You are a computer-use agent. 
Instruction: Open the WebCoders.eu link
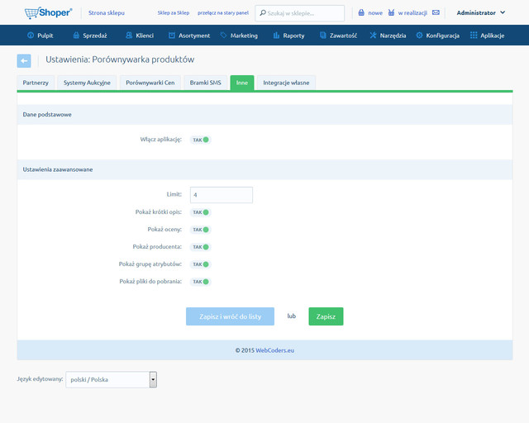point(274,350)
